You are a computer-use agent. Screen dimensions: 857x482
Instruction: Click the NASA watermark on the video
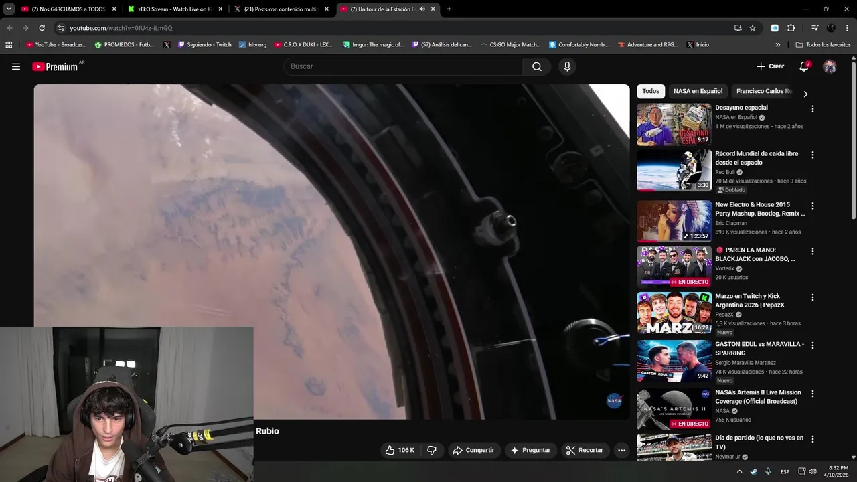(614, 400)
